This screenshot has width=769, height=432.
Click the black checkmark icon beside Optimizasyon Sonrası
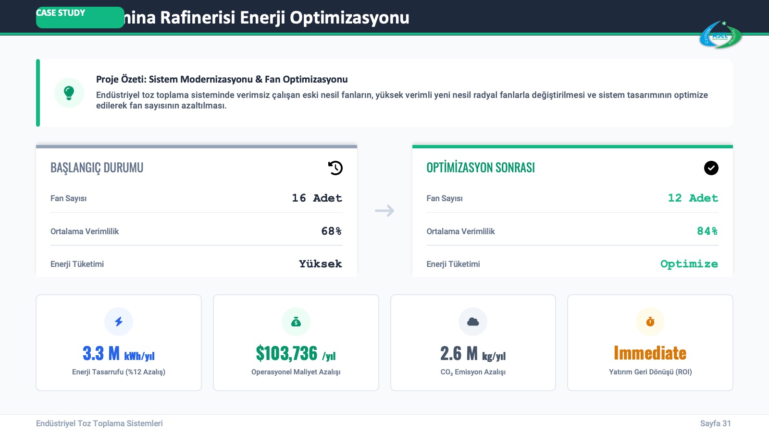[711, 168]
